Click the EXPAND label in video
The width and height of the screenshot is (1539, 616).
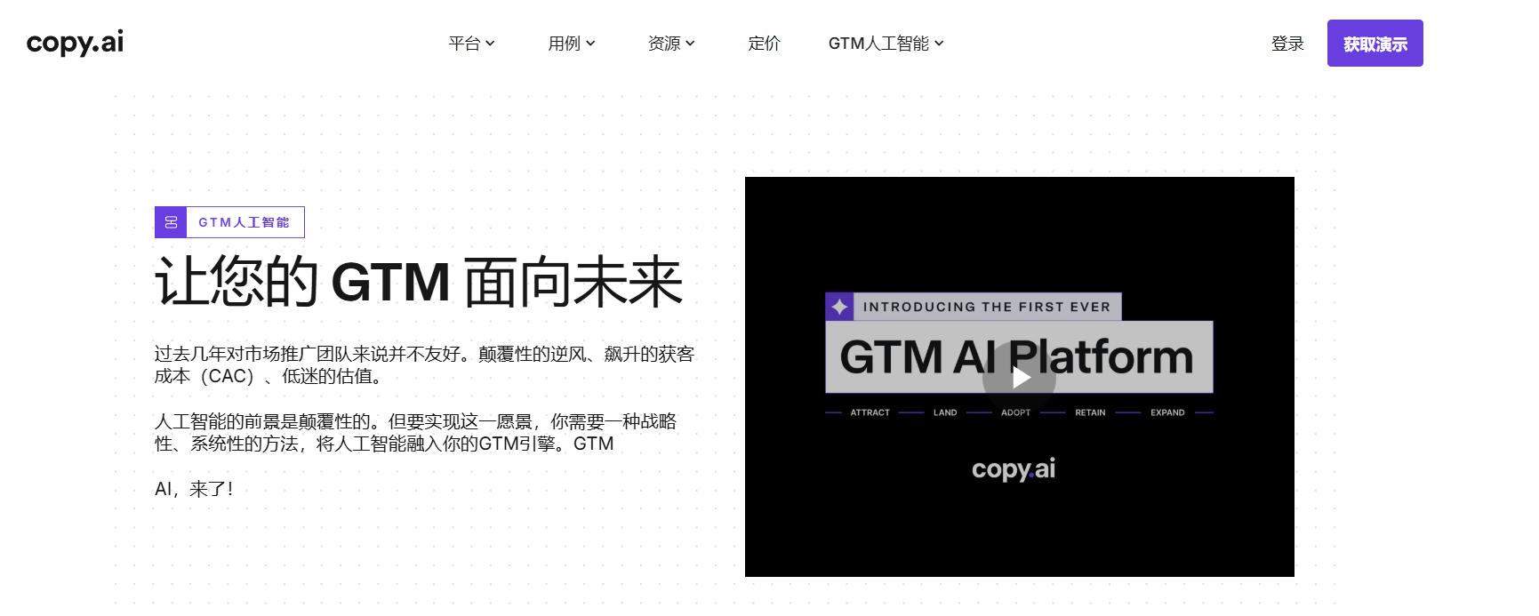tap(1167, 412)
